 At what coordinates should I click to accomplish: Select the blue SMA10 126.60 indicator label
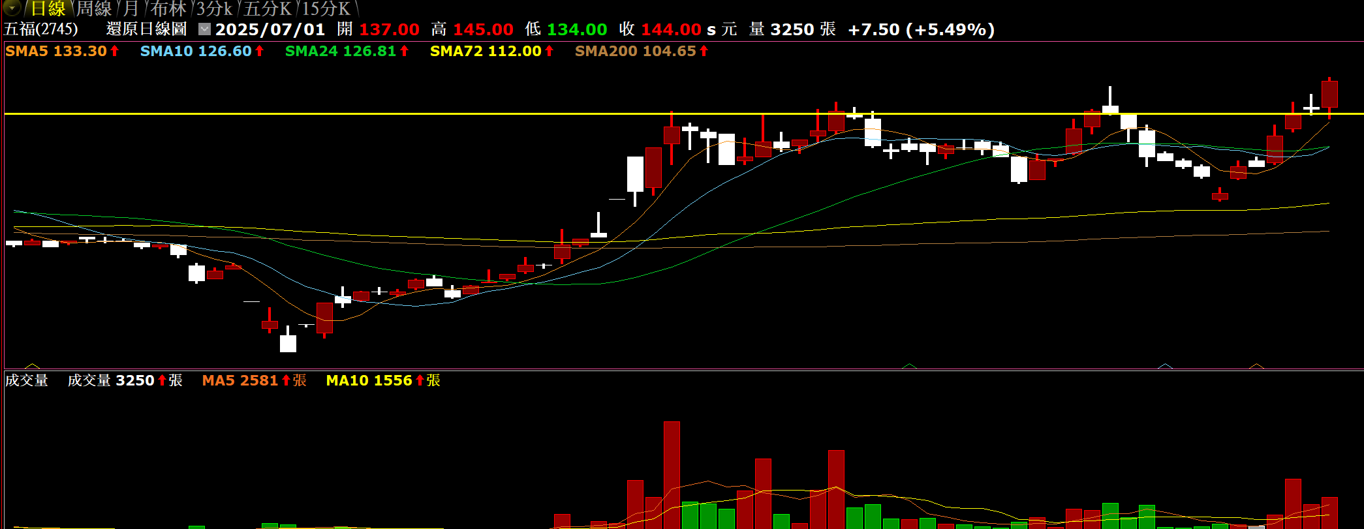pos(201,51)
